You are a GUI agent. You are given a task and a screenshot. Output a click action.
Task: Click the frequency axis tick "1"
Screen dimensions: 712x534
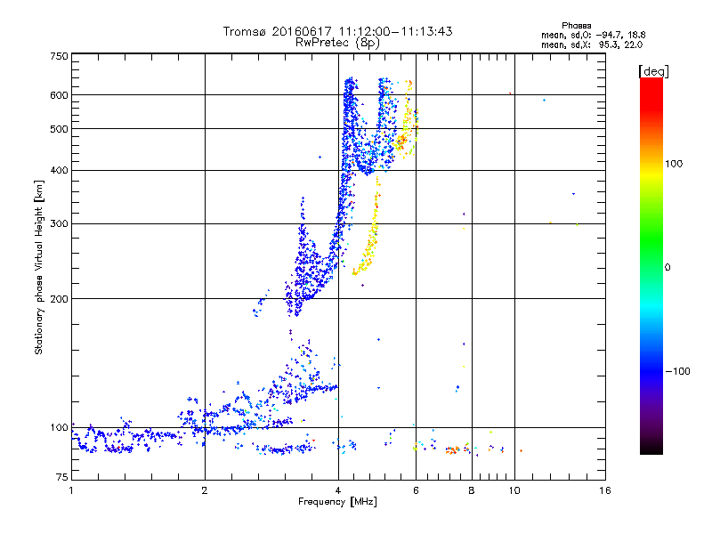click(71, 490)
